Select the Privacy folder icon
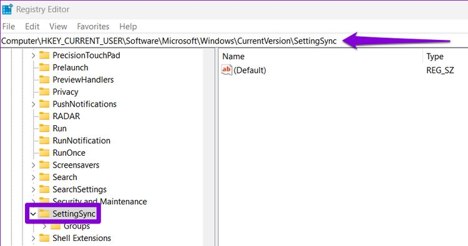468x246 pixels. coord(44,92)
